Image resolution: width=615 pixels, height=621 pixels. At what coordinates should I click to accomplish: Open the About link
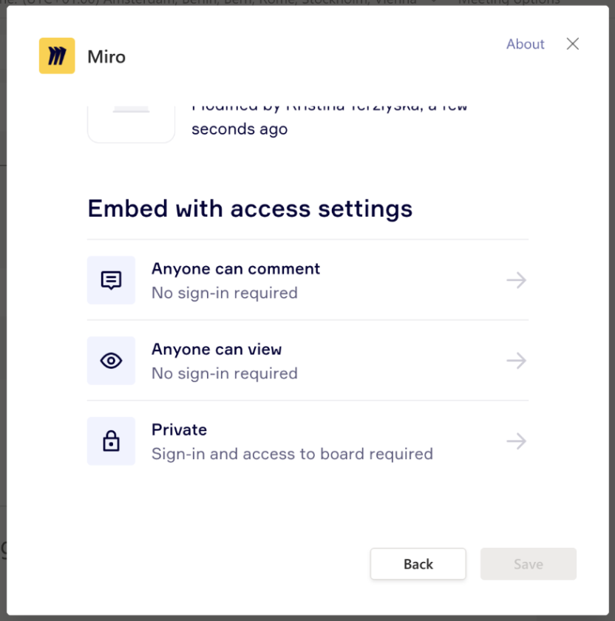pyautogui.click(x=525, y=44)
